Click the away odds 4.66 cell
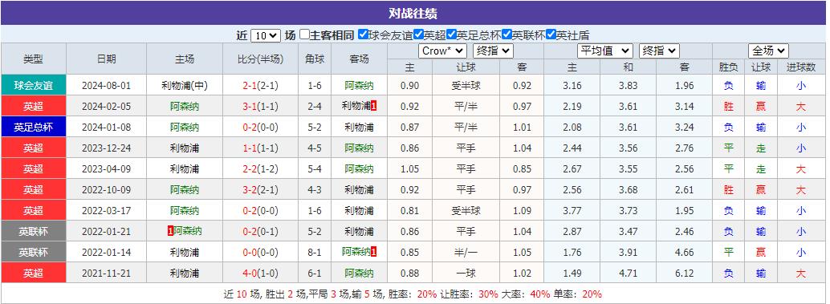Screen dimensions: 830x304 (x=685, y=252)
